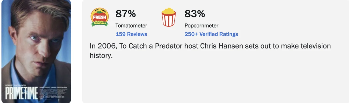Click the movie synopsis about Chris Hansen

210,51
